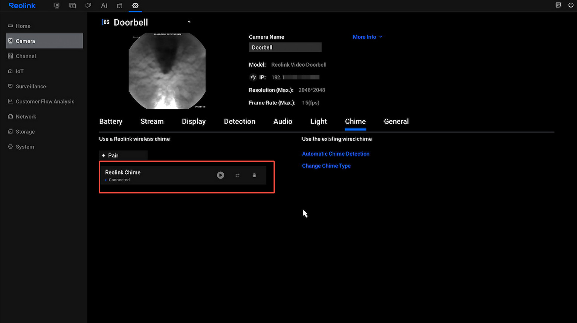Click the model value 'Reolink Video Doorbell'

tap(299, 65)
